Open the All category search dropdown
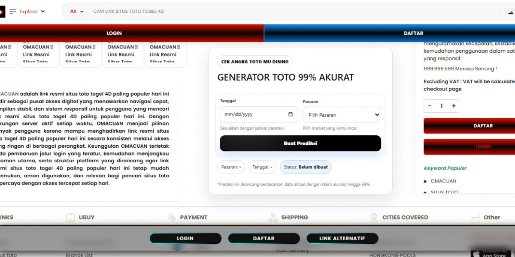515x257 pixels. pyautogui.click(x=77, y=12)
